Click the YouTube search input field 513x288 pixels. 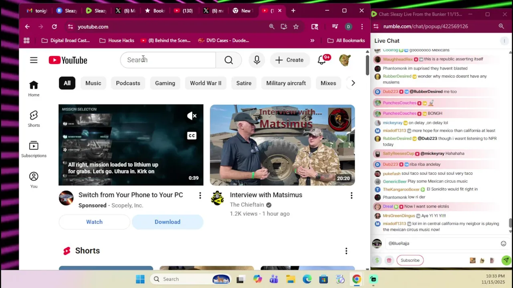click(168, 60)
